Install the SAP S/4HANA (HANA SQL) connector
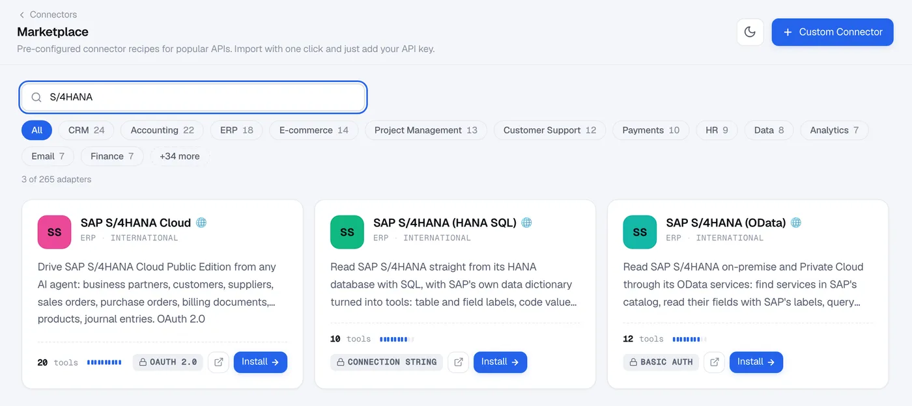Screen dimensions: 912x406 point(500,362)
